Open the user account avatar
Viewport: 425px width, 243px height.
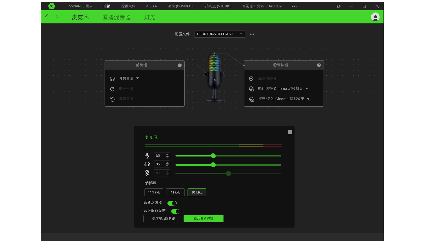375,17
